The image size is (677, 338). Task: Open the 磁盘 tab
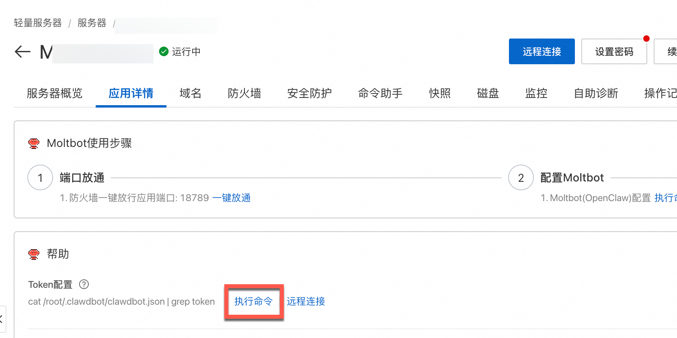488,93
